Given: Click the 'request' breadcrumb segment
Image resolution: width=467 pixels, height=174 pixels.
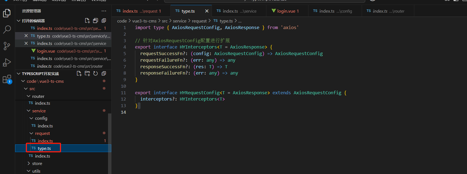Looking at the screenshot, I should coord(199,21).
